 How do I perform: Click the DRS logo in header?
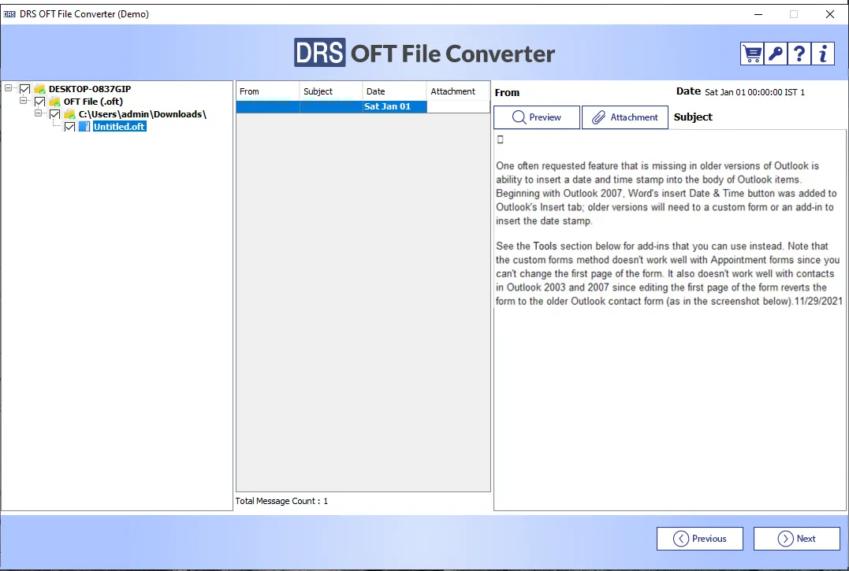319,53
